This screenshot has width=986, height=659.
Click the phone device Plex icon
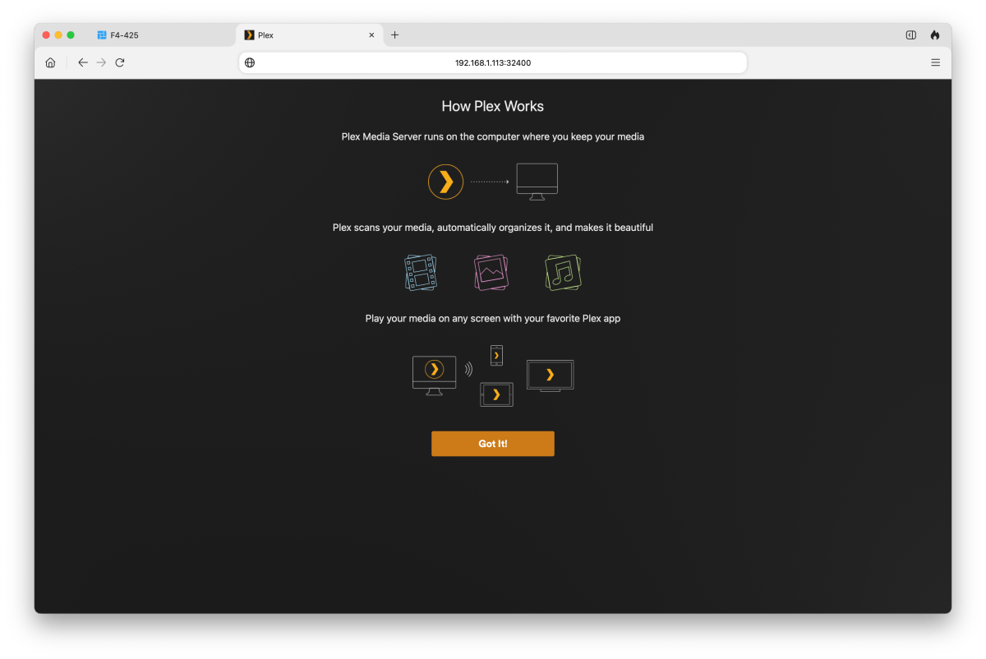pyautogui.click(x=496, y=355)
